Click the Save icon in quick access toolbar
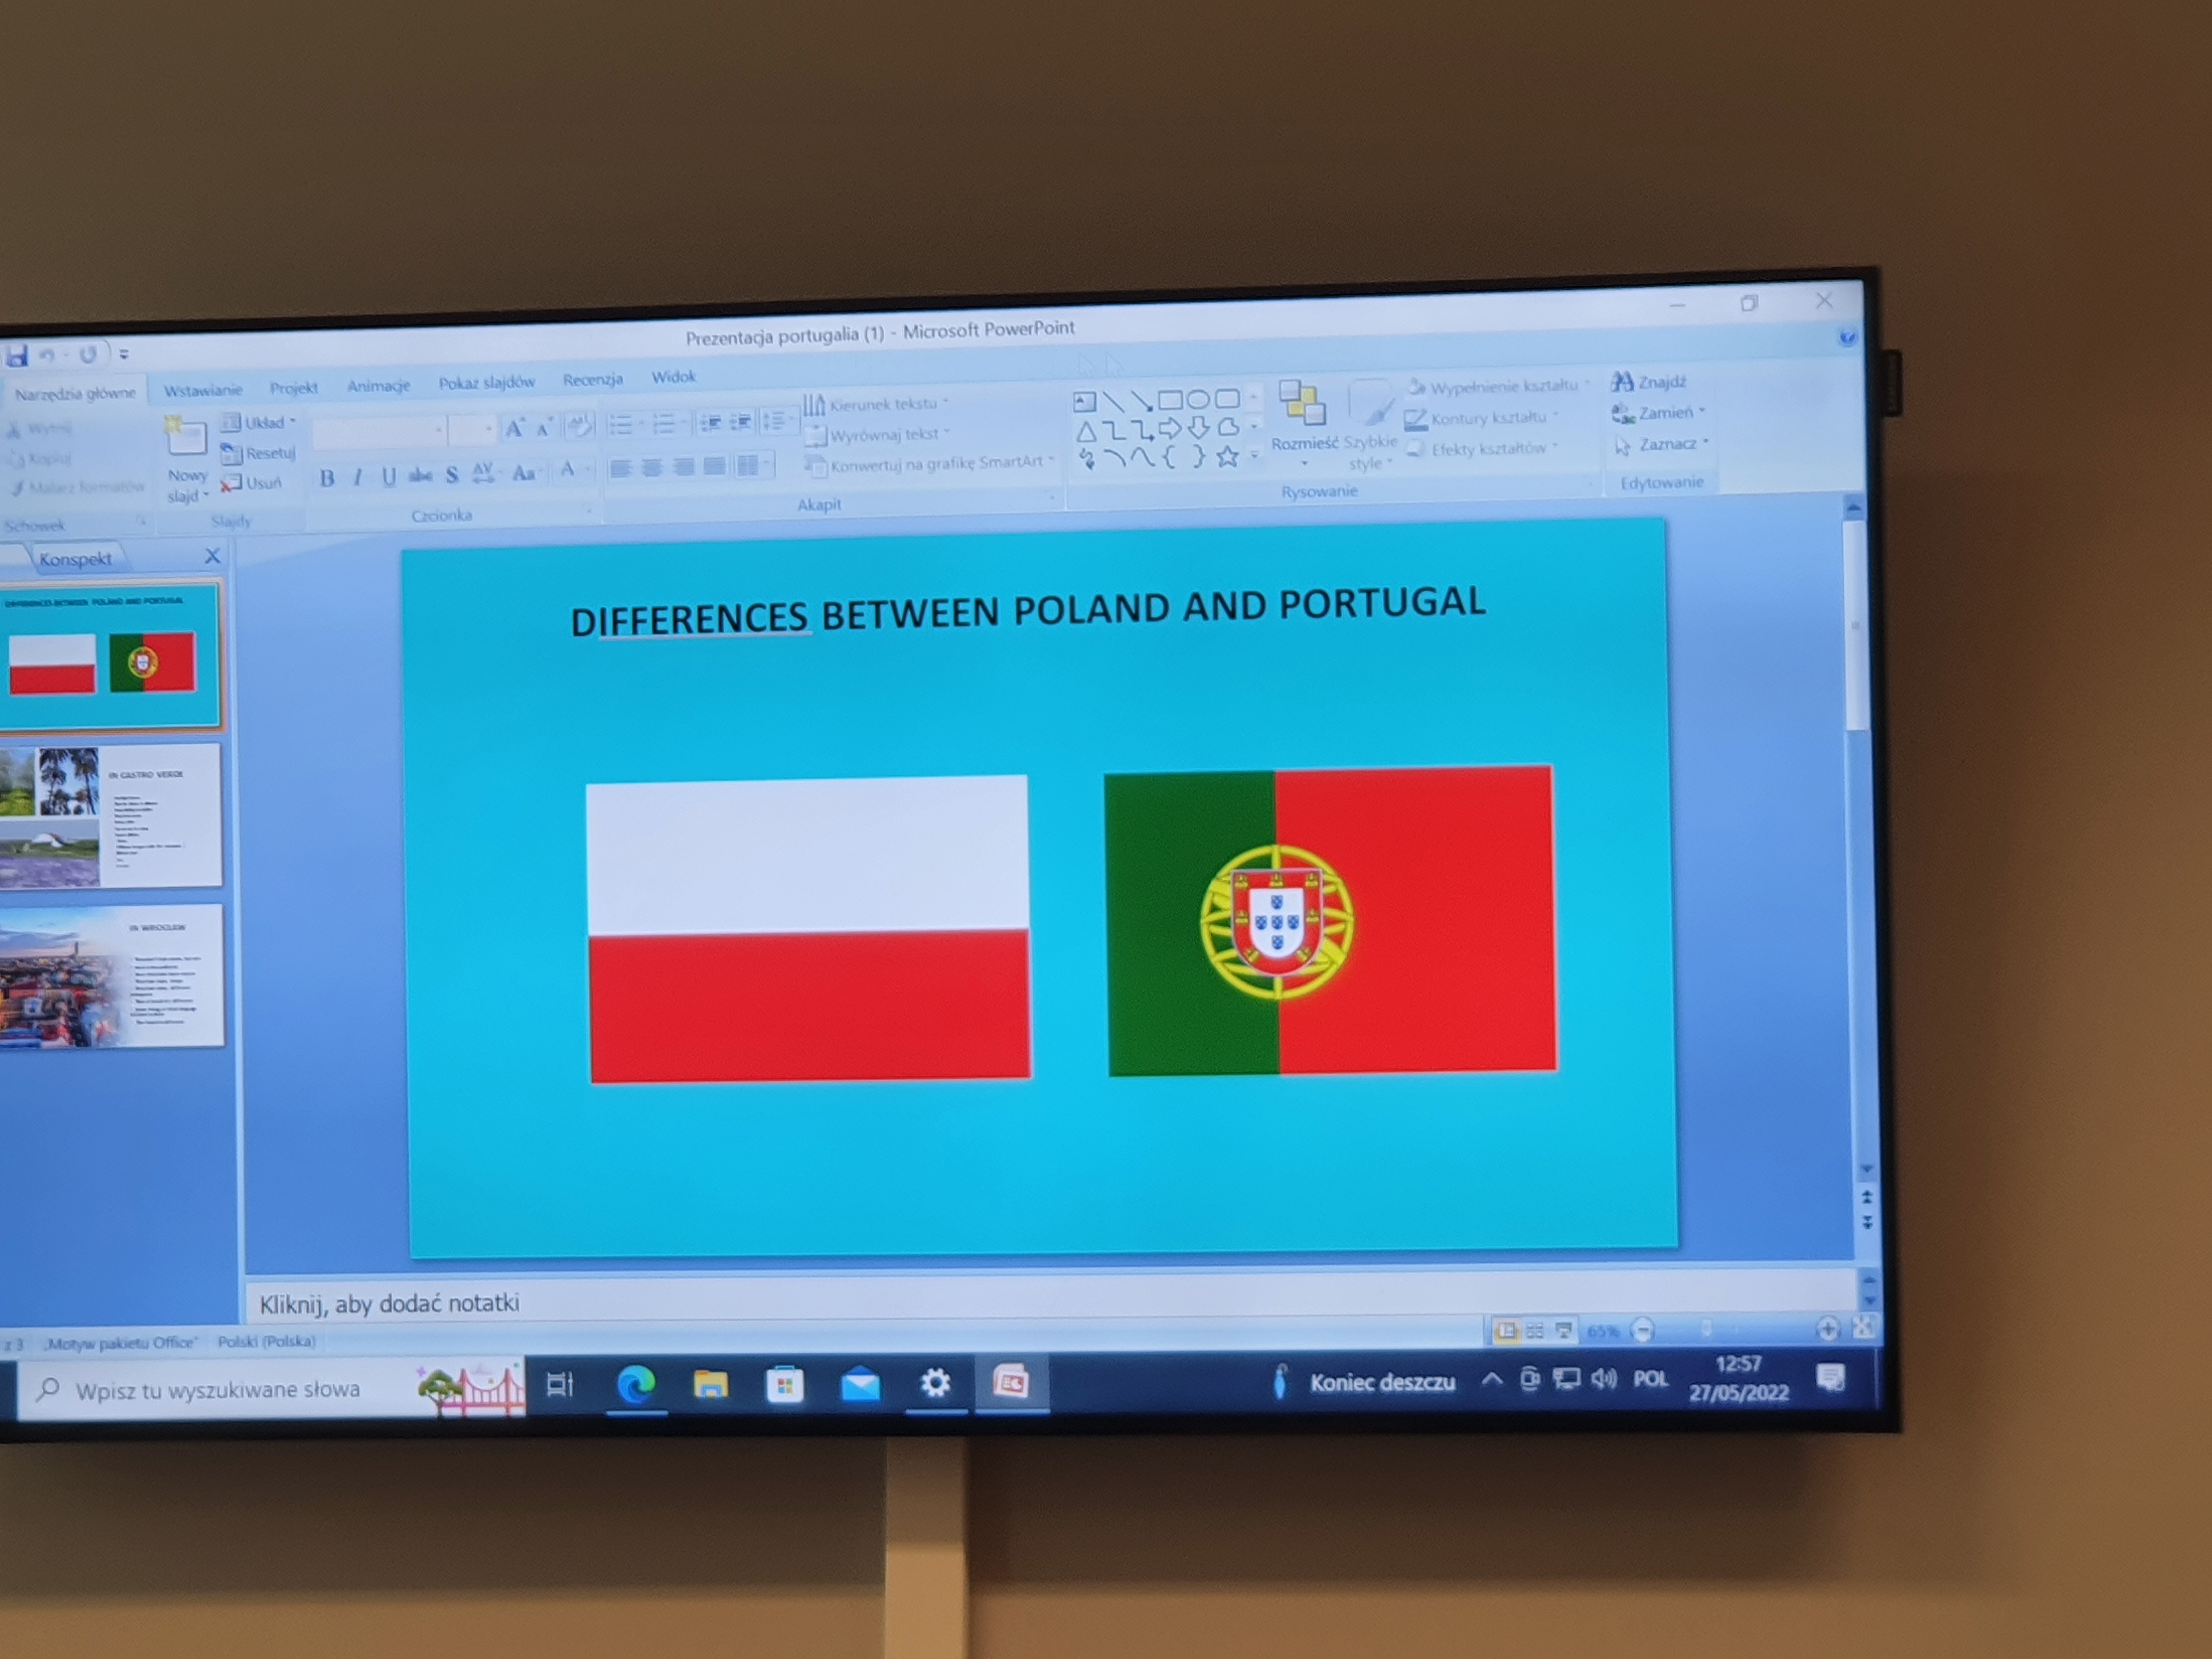 (17, 355)
